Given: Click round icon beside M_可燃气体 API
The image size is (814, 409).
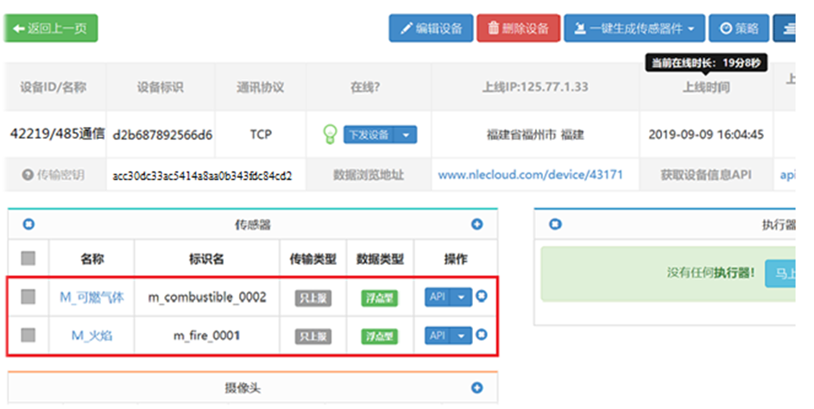Looking at the screenshot, I should [482, 296].
